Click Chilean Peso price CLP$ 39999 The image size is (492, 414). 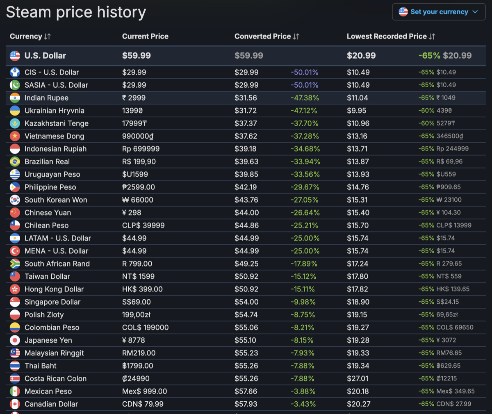click(x=143, y=225)
